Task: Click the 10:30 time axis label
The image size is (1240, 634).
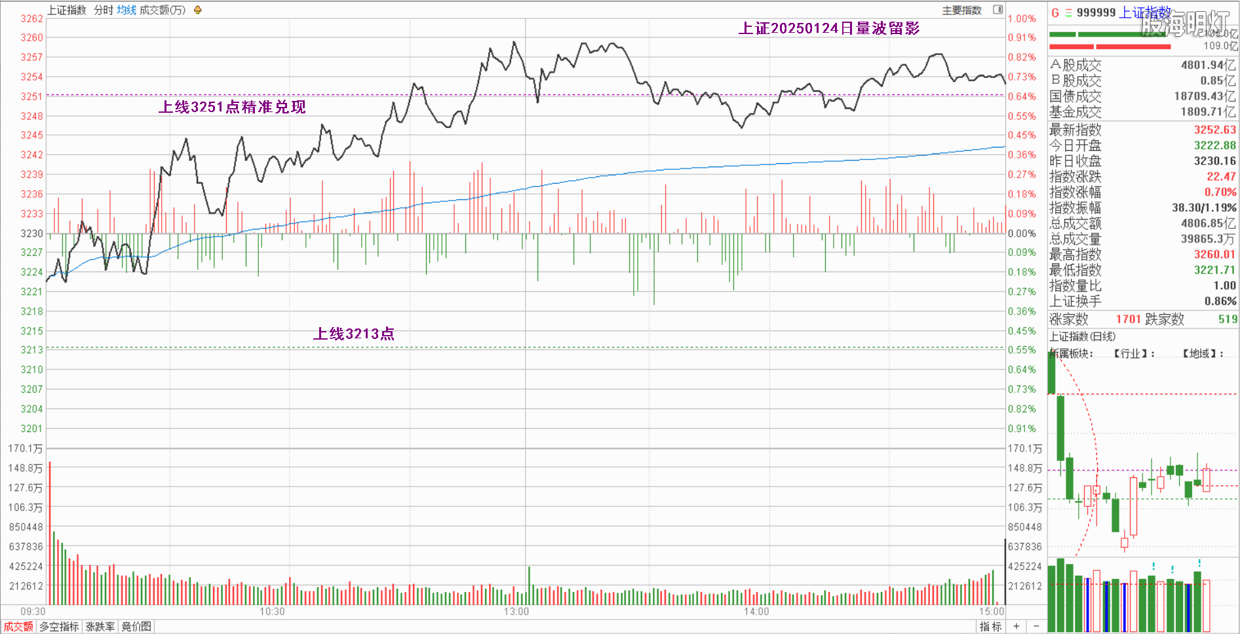Action: point(272,612)
